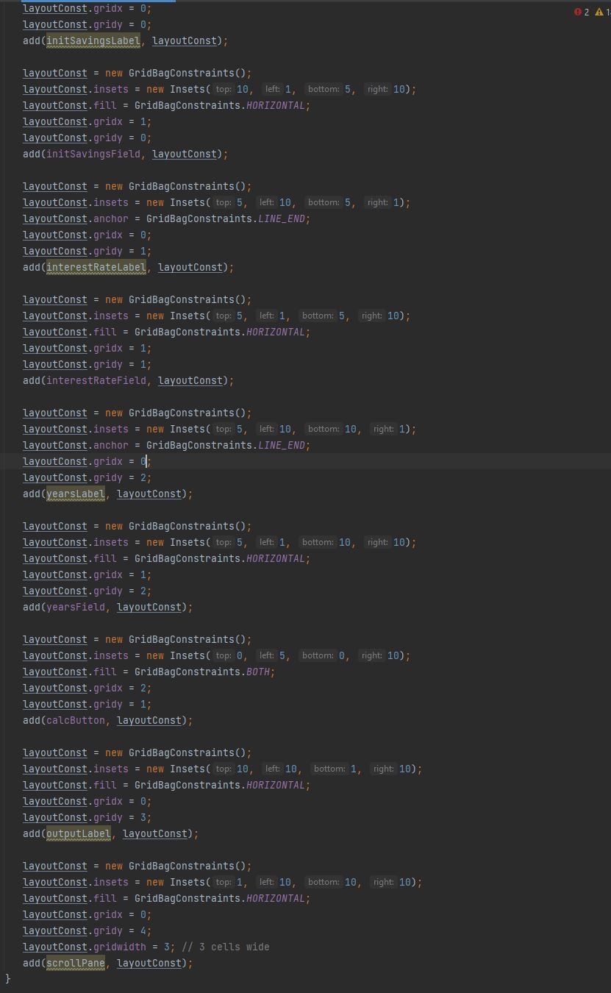Click the 'top:' parameter hint badge
The width and height of the screenshot is (611, 993).
tap(224, 89)
